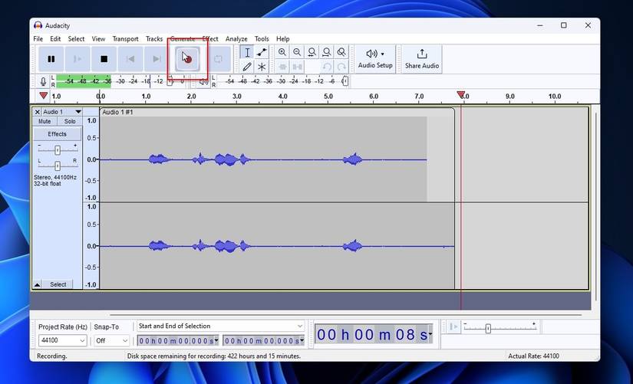Open the Snap-To dropdown set to Off
The height and width of the screenshot is (384, 633).
click(x=112, y=340)
